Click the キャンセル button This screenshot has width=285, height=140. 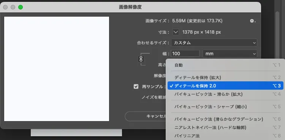coord(146,116)
